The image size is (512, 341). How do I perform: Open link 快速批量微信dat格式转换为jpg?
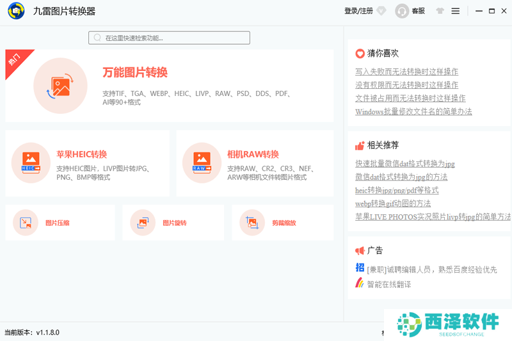405,164
